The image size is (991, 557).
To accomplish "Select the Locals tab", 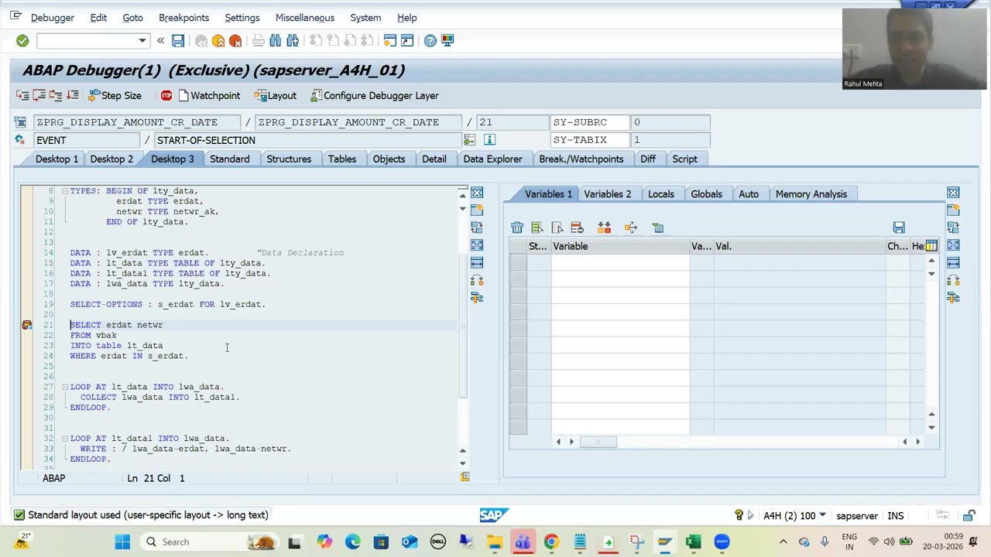I will [661, 194].
